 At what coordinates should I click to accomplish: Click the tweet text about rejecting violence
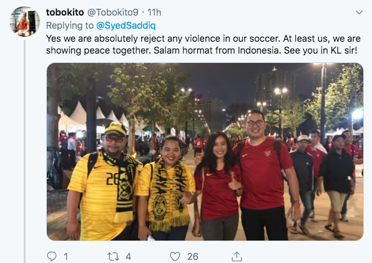[203, 44]
